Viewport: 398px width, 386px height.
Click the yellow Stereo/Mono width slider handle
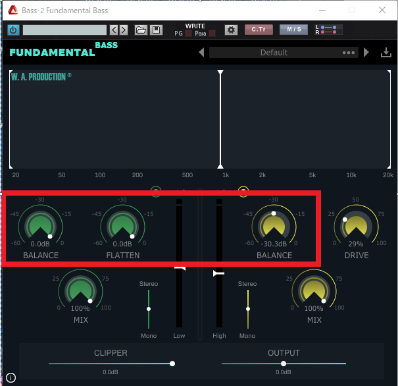(x=248, y=309)
